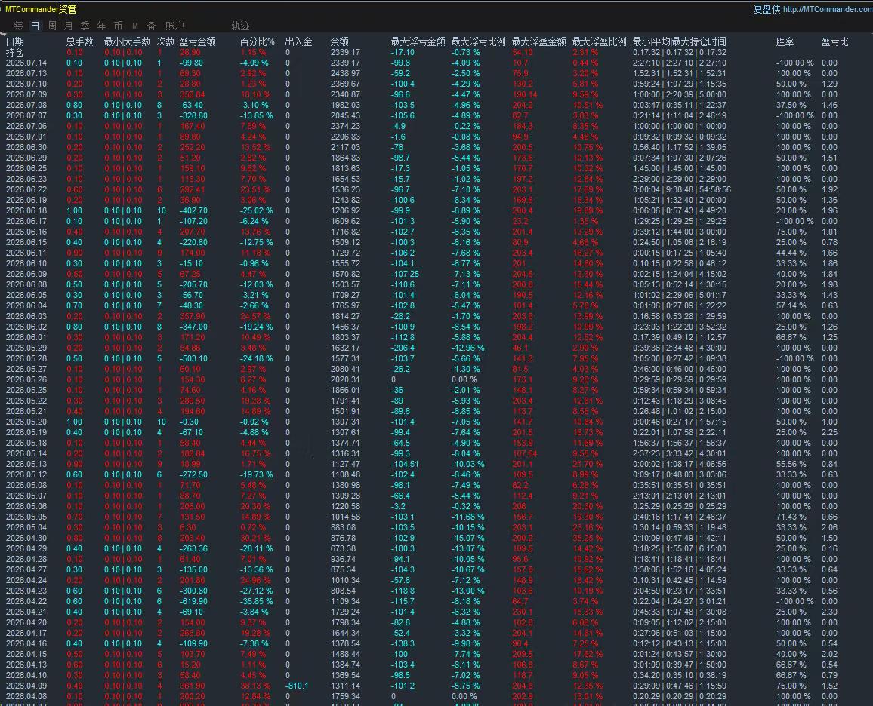Screen dimensions: 873x706
Task: Switch to the 周 weekly tab
Action: point(52,26)
